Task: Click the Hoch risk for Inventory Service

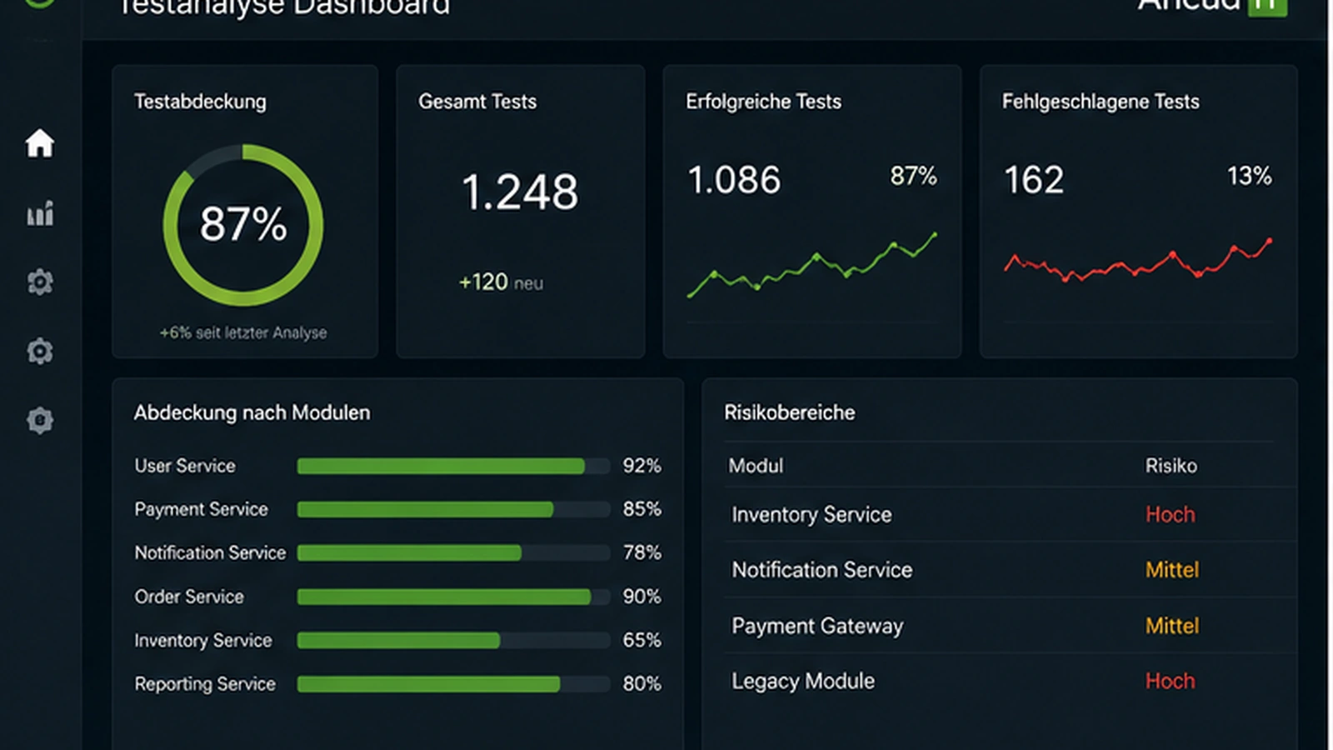Action: pos(1170,515)
